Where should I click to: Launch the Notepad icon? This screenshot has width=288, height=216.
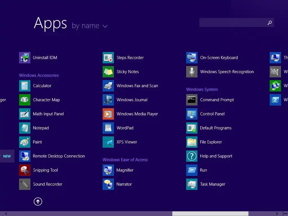click(x=25, y=128)
